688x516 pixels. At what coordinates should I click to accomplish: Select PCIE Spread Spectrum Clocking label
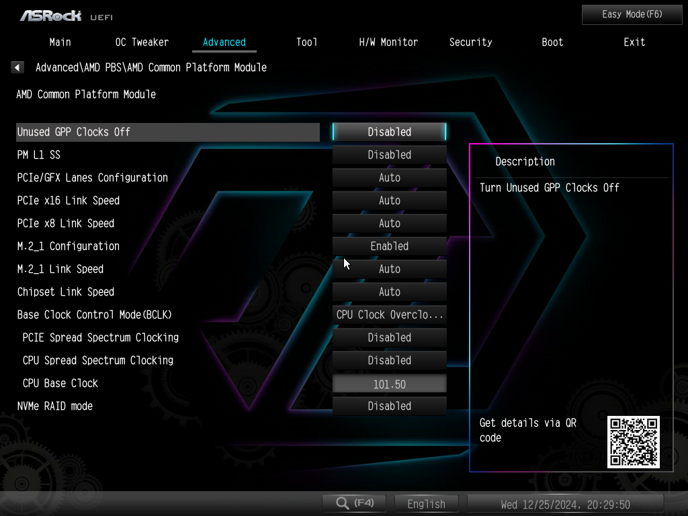101,337
